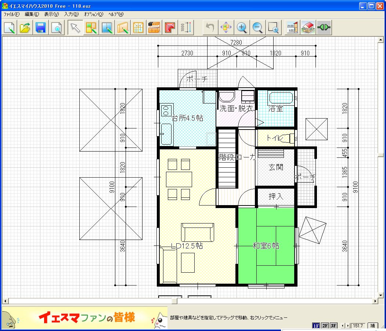Image resolution: width=386 pixels, height=331 pixels.
Task: Open the 3D house view icon
Action: 308,28
